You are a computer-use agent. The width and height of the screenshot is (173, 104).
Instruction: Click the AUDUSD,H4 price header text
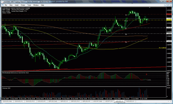[16, 8]
